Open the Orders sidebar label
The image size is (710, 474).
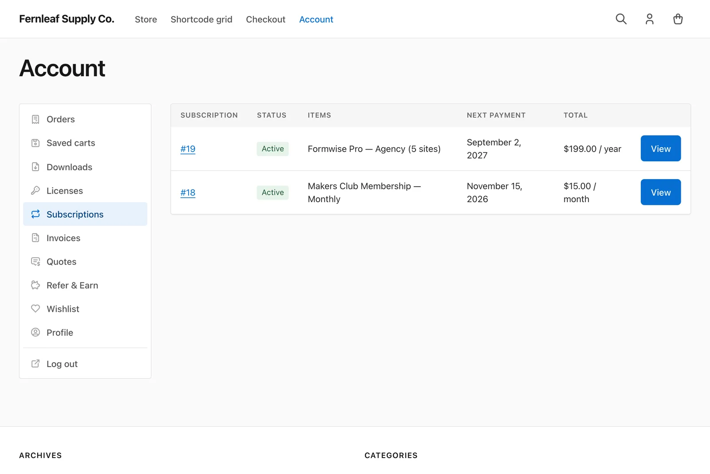(61, 119)
